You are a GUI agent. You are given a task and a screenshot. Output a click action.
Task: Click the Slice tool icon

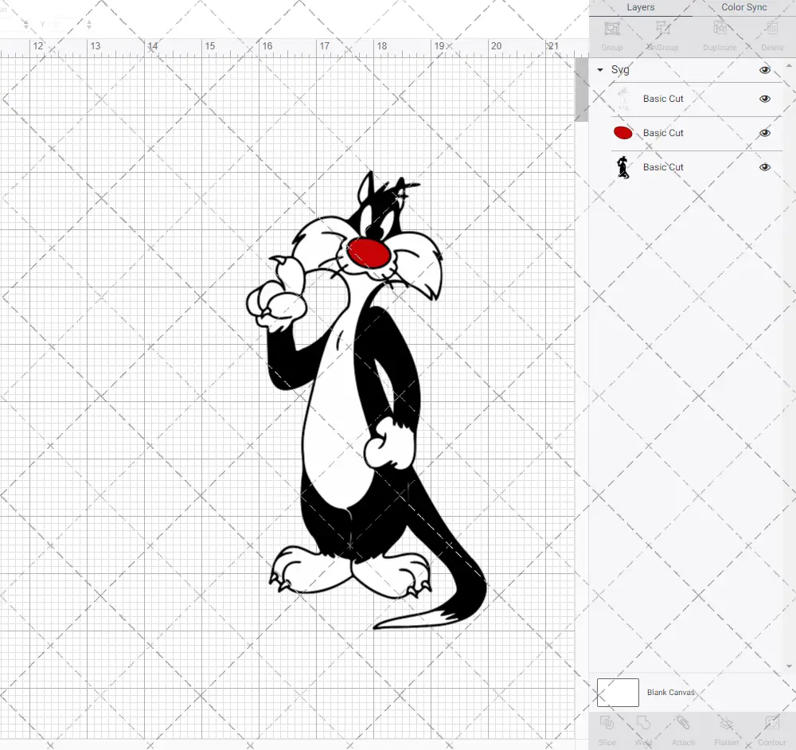(x=607, y=723)
